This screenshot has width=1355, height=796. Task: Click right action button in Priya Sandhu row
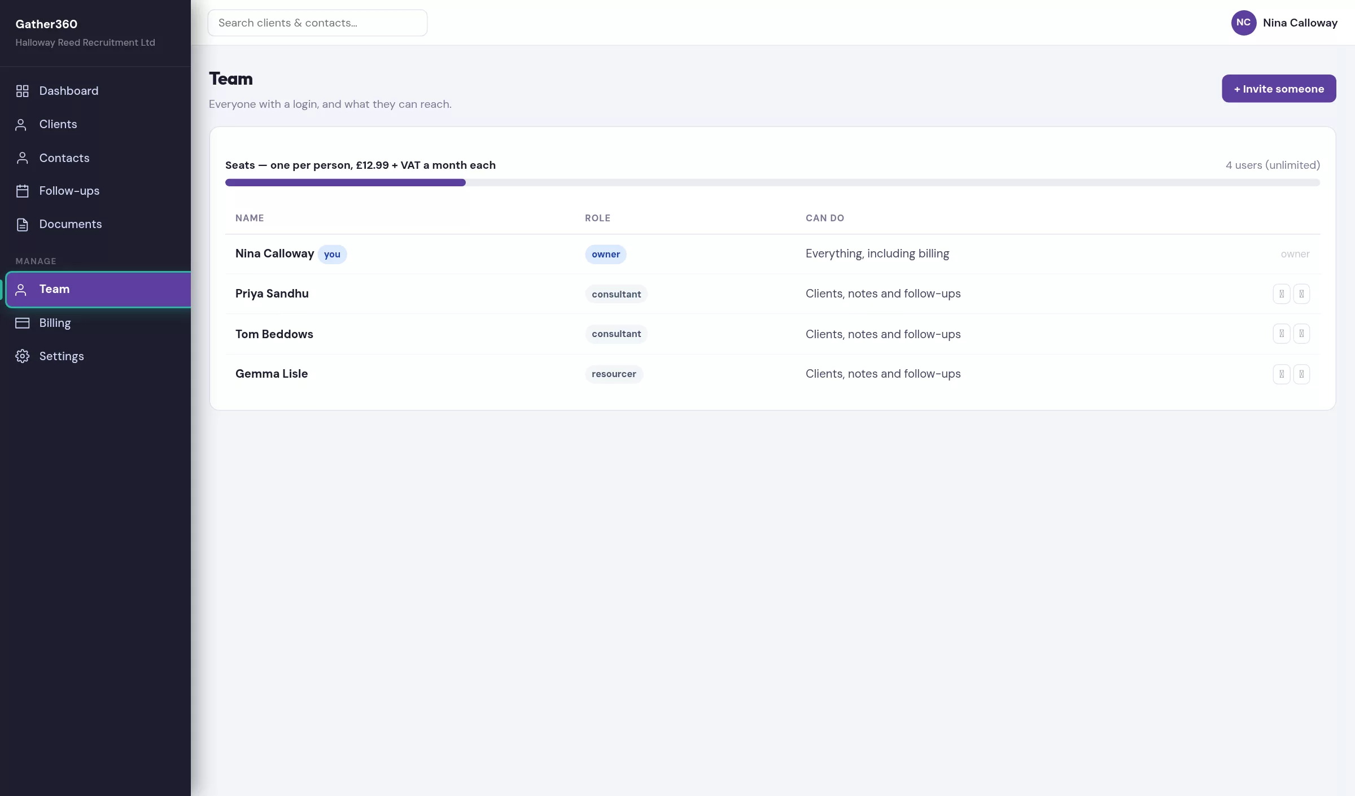[x=1301, y=294]
